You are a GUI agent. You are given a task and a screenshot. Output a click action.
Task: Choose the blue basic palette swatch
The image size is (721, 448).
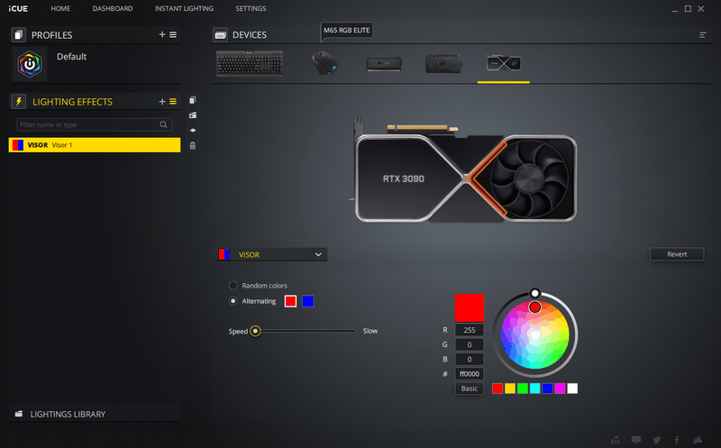pyautogui.click(x=547, y=389)
